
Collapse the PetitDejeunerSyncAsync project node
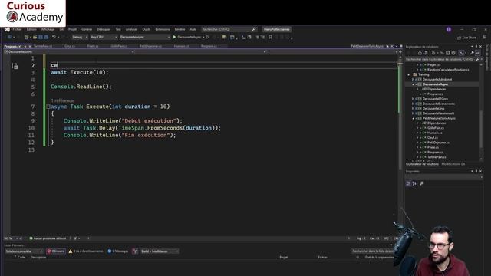point(413,118)
